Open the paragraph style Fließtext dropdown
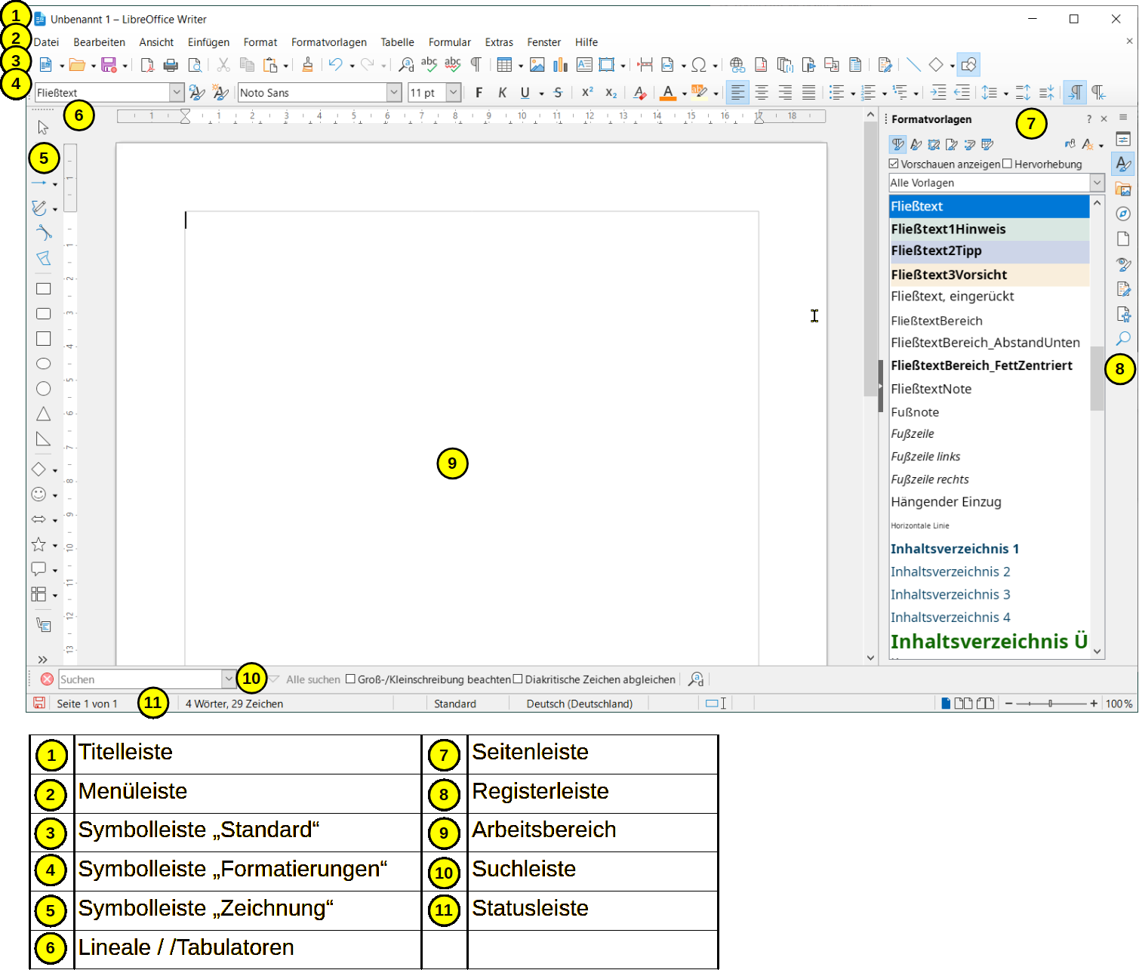Viewport: 1139px width, 970px height. (x=177, y=93)
